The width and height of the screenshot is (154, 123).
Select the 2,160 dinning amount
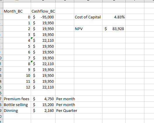coord(43,110)
